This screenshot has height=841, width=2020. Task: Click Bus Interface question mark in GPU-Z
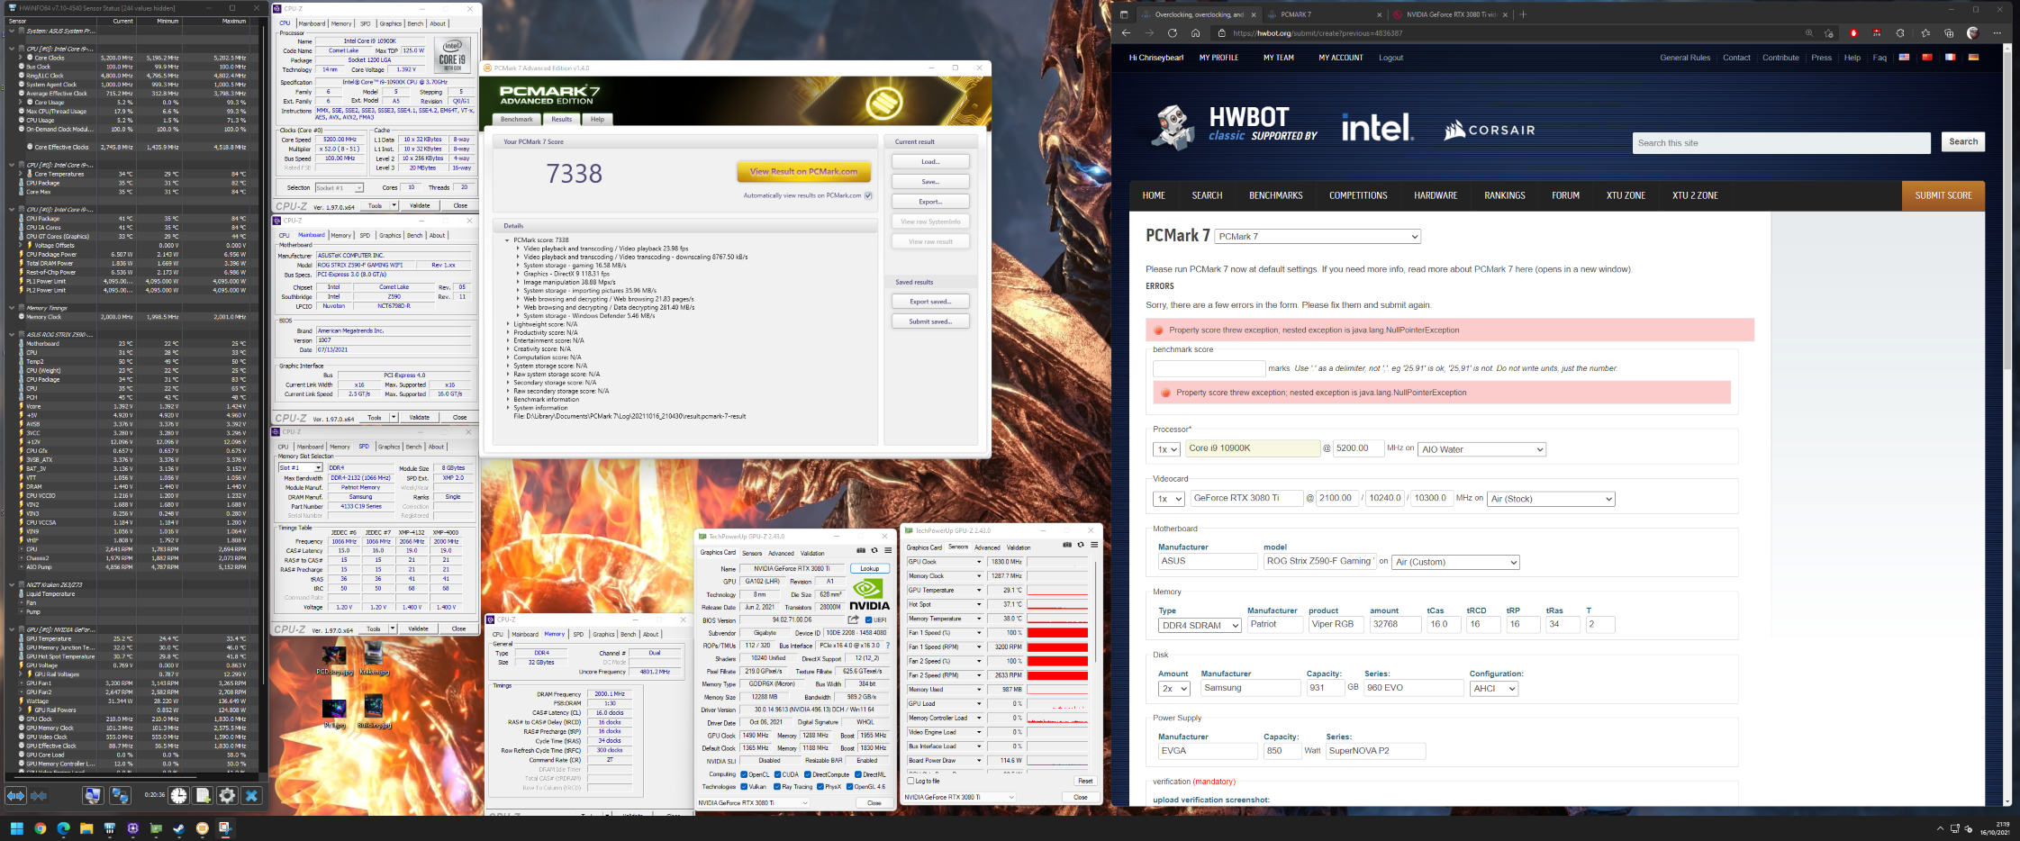click(887, 646)
